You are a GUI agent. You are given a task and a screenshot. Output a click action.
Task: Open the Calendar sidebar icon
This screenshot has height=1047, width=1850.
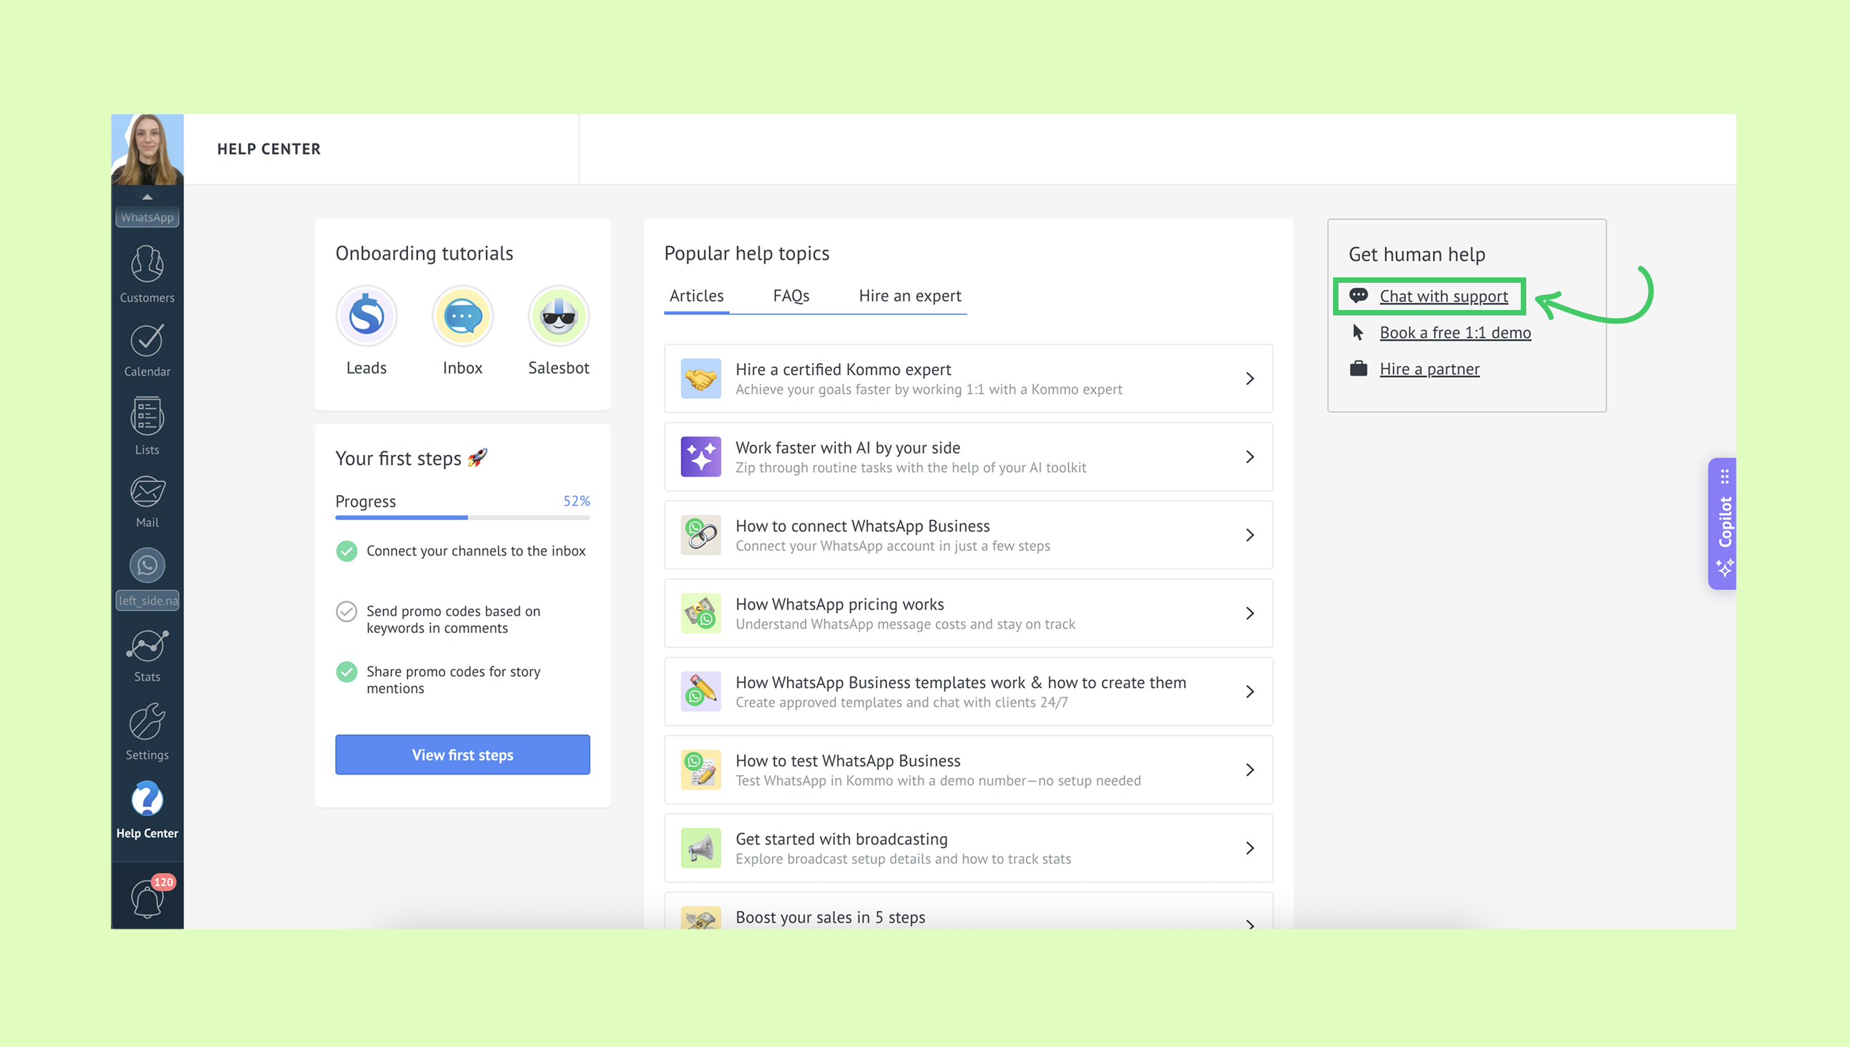coord(147,341)
